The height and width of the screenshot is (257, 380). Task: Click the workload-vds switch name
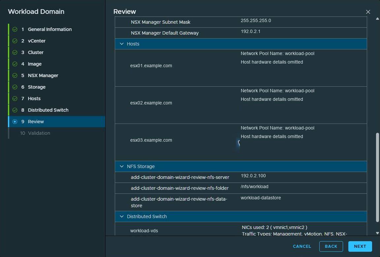(144, 231)
